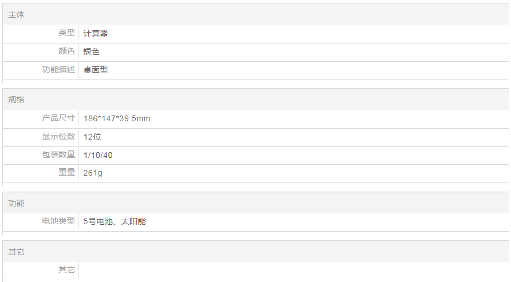
Task: Click the 1/10/40 packaging quantity value
Action: [x=98, y=155]
